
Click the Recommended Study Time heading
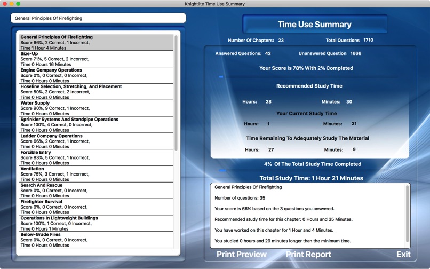coord(309,86)
